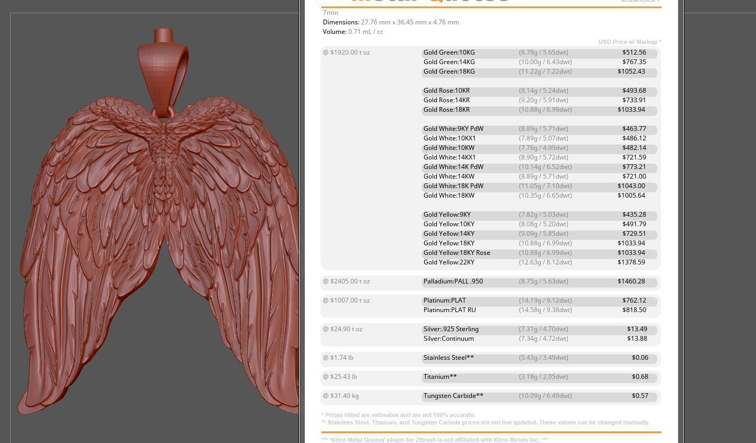Select the Silver:.925 Sterling row label
The image size is (756, 443).
451,329
